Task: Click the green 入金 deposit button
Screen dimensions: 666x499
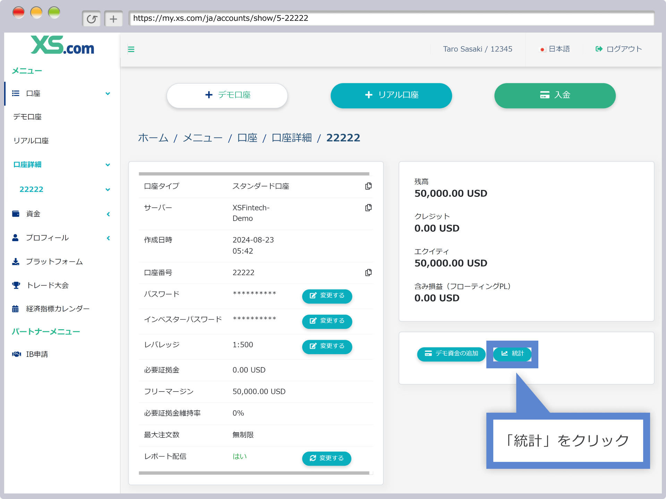Action: (x=555, y=95)
